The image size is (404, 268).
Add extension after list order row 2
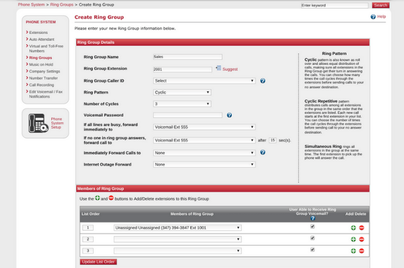[x=353, y=239]
